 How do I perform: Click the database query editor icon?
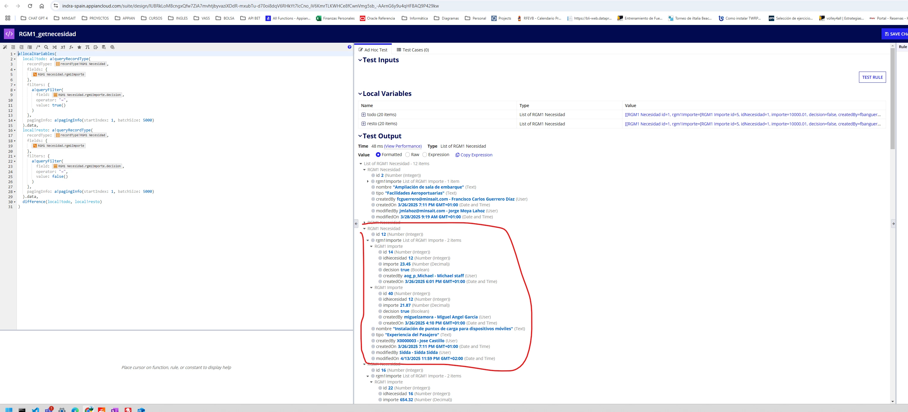click(104, 47)
